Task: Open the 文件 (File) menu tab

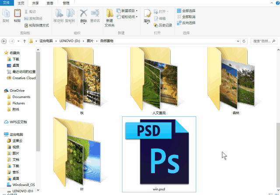Action: [7, 3]
